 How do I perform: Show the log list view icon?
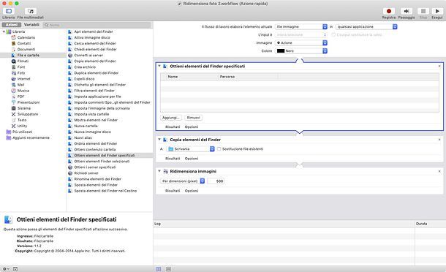point(159,269)
